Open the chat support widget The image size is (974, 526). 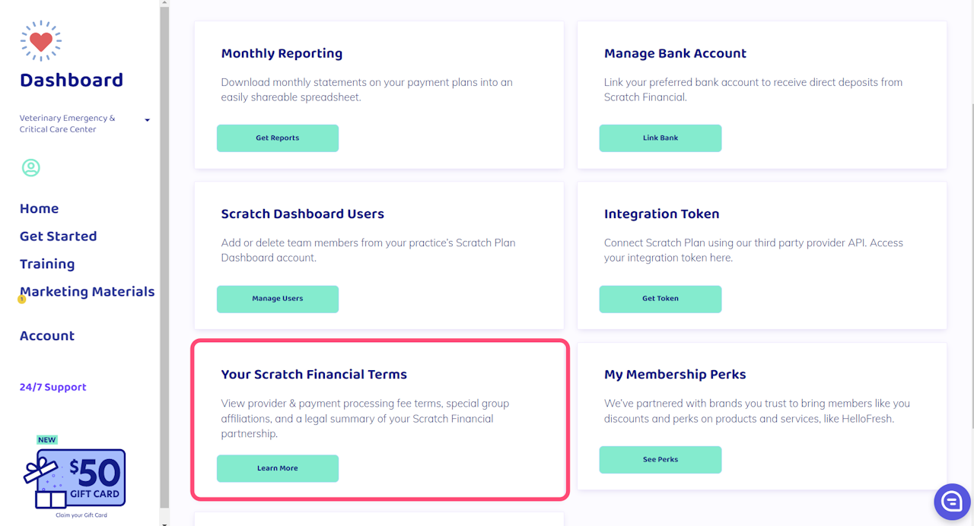[x=952, y=501]
